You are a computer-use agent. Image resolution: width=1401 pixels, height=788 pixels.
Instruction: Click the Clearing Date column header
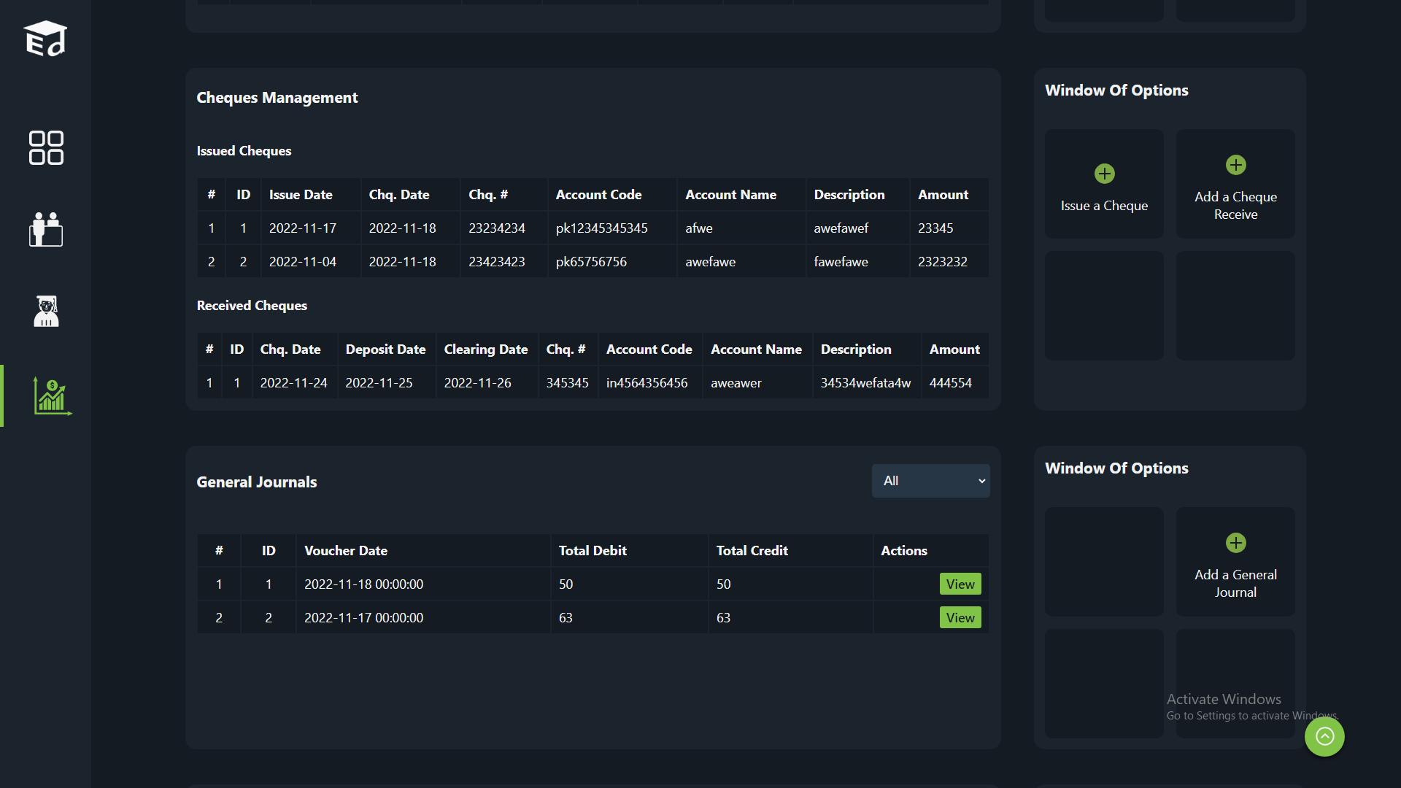coord(485,349)
